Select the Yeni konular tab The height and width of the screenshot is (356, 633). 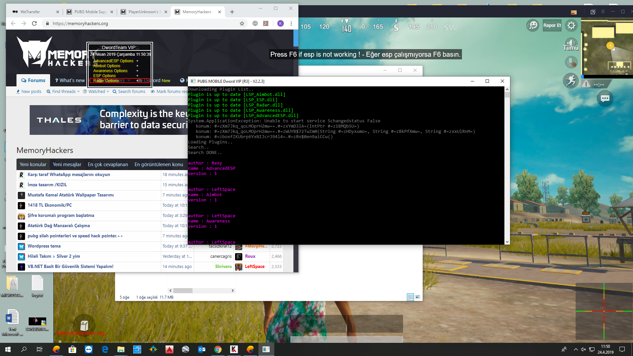(33, 164)
